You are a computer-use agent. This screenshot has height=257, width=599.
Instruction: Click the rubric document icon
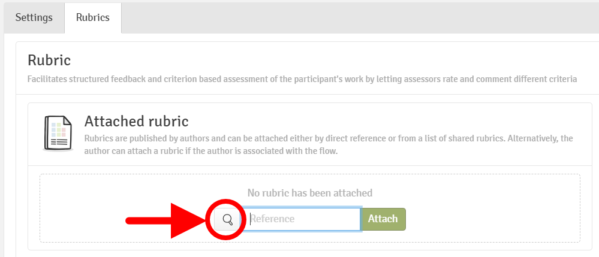[x=58, y=132]
